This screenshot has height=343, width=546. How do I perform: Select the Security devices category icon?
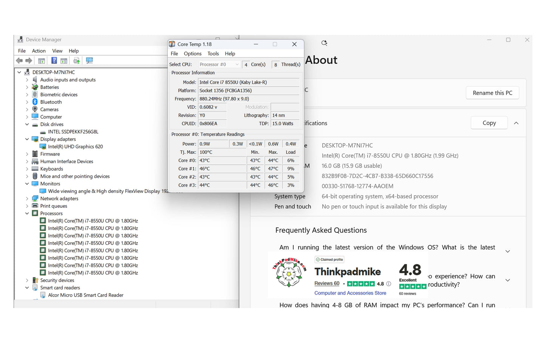click(x=35, y=280)
